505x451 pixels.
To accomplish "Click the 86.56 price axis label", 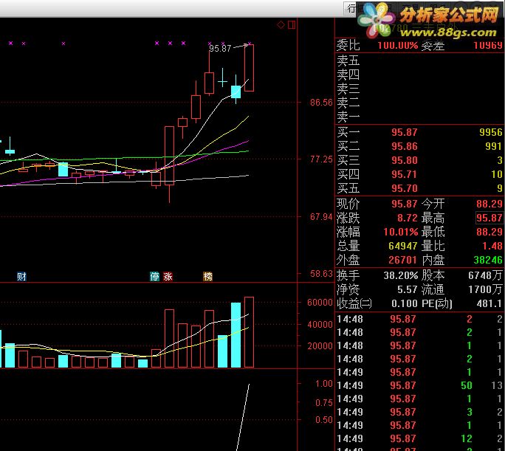I will tap(321, 103).
